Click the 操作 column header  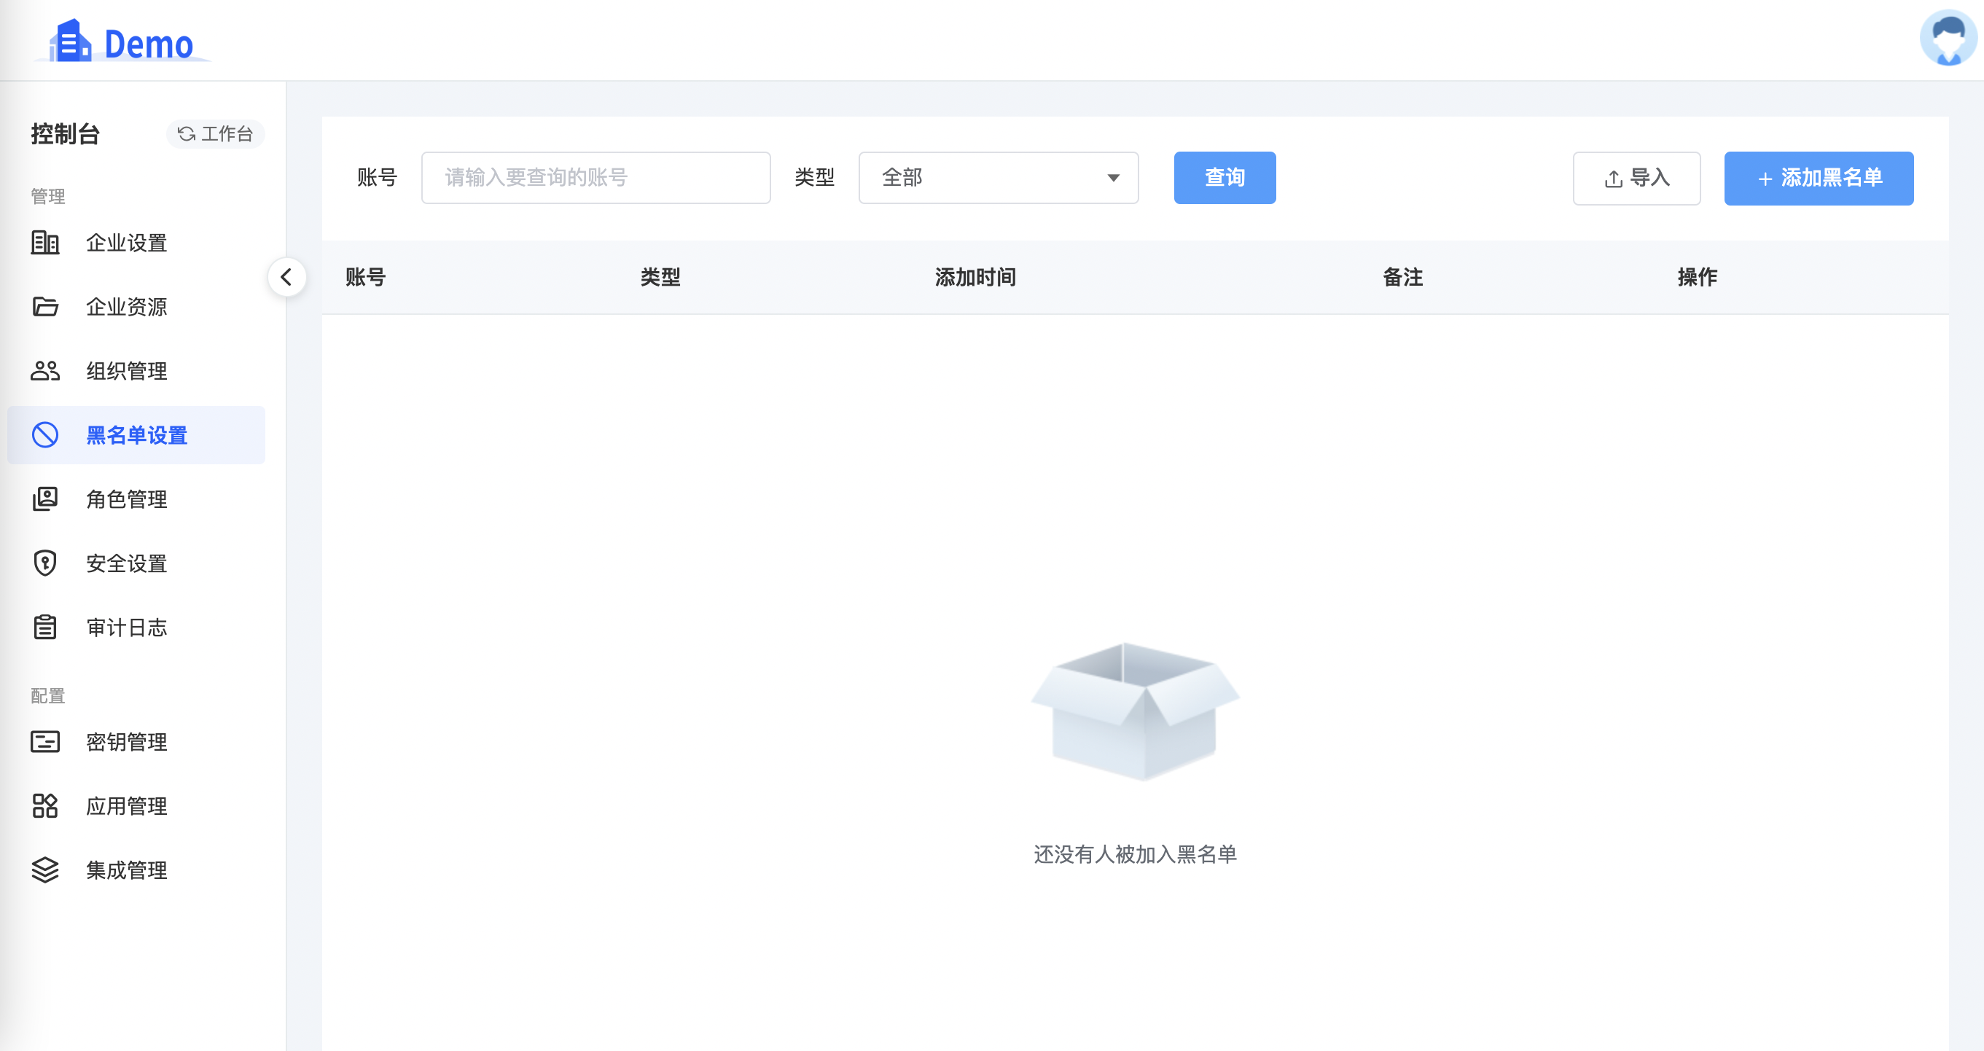(x=1698, y=277)
